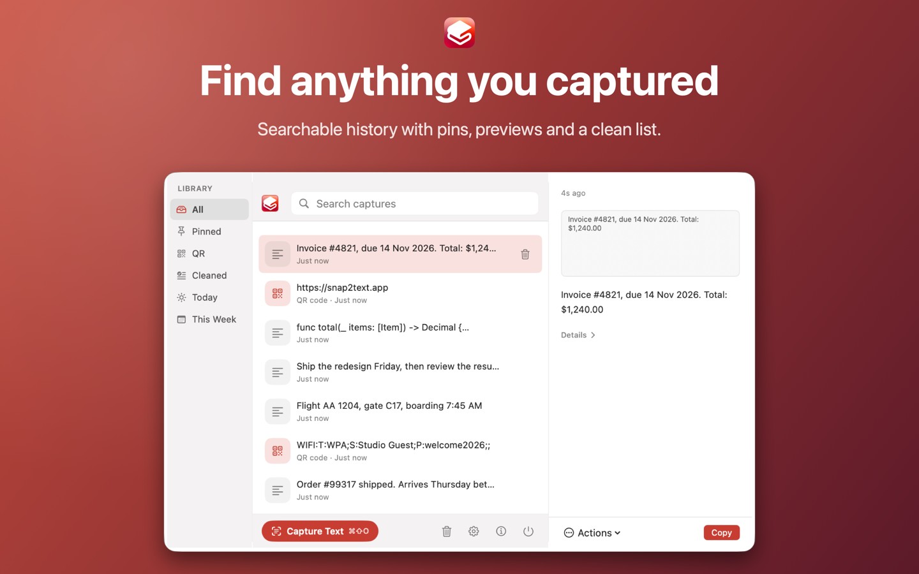
Task: Click the app logo above the headline
Action: point(459,33)
